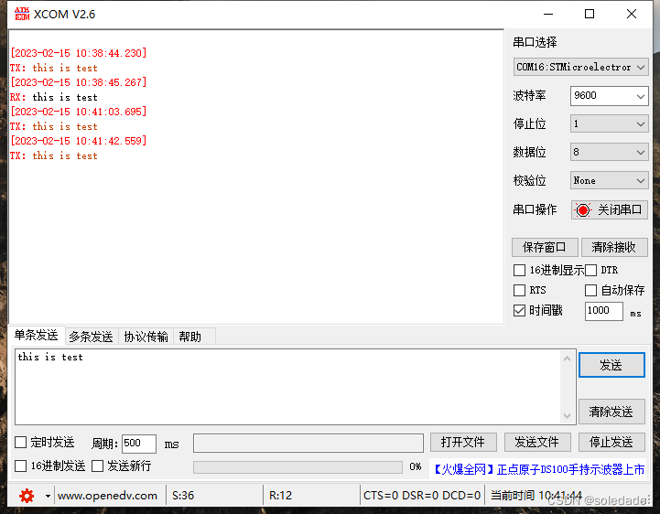Click the 当前时间 clock in status bar
The image size is (660, 514).
[x=536, y=496]
